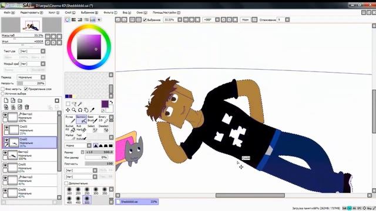Uncheck the Прикрепление слоя checkbox
Image resolution: width=376 pixels, height=211 pixels.
pos(26,89)
